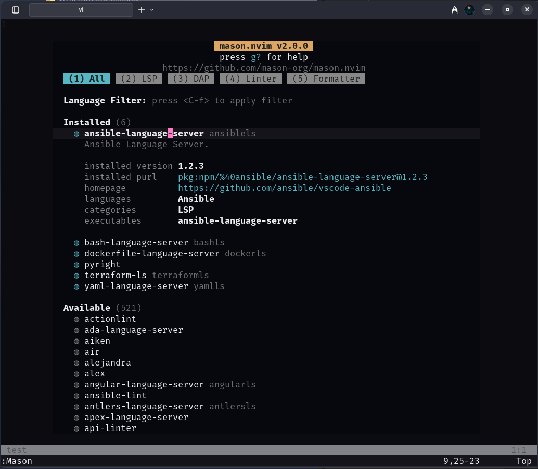Click the ansible-language-server executables value
This screenshot has width=538, height=469.
coord(237,221)
